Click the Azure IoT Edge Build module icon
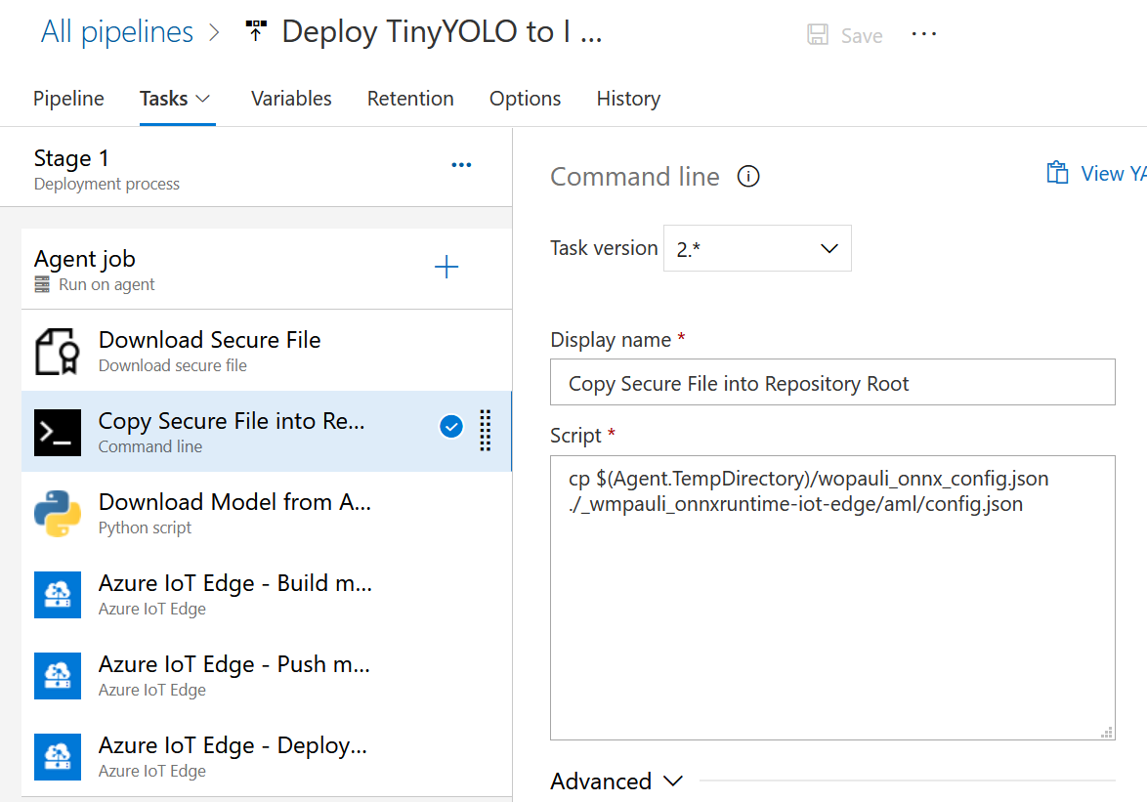The width and height of the screenshot is (1147, 802). (x=57, y=595)
